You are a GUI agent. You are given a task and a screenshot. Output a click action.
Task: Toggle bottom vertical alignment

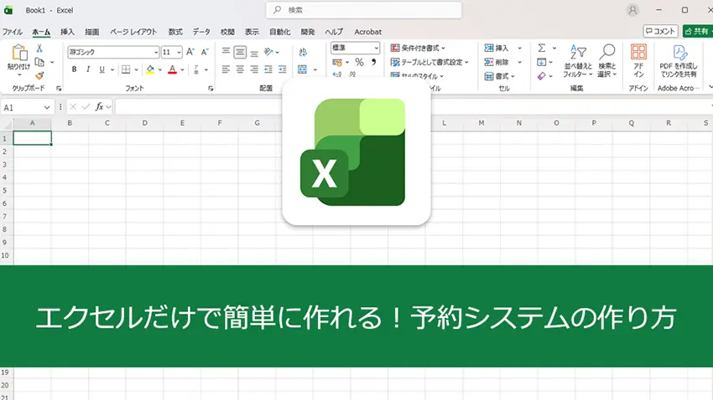click(254, 52)
